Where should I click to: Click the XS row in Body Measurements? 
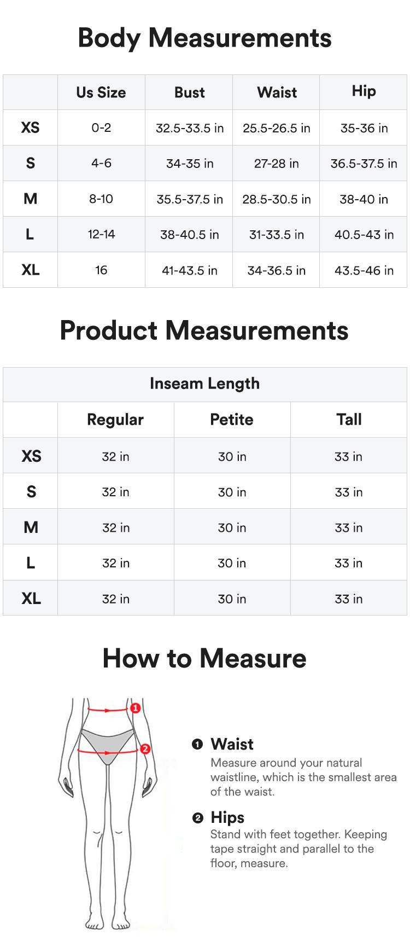click(30, 127)
